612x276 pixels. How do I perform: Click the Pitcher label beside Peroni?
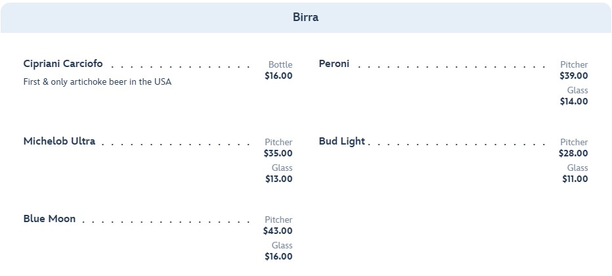coord(574,64)
